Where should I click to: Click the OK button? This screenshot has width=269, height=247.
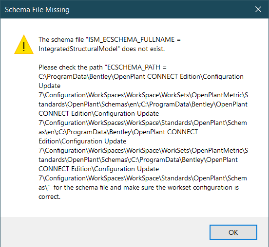[233, 232]
